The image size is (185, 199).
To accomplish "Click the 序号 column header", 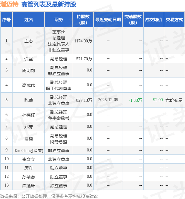I will click(6, 20).
